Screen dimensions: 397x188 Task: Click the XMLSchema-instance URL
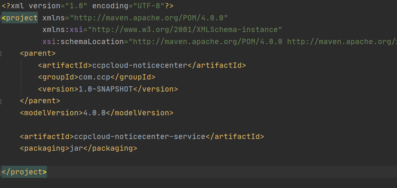coord(185,30)
